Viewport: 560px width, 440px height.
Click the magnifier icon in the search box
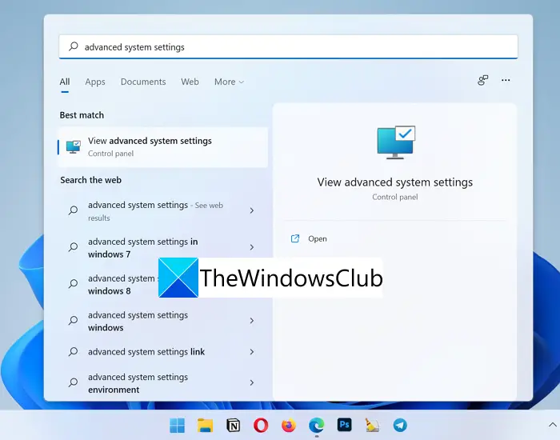[x=74, y=46]
